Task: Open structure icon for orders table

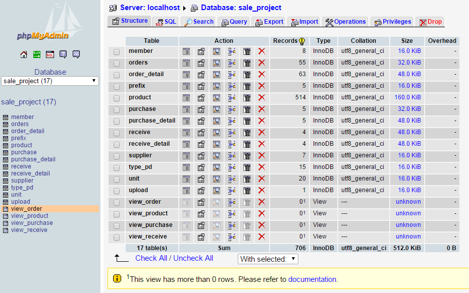Action: pyautogui.click(x=201, y=64)
